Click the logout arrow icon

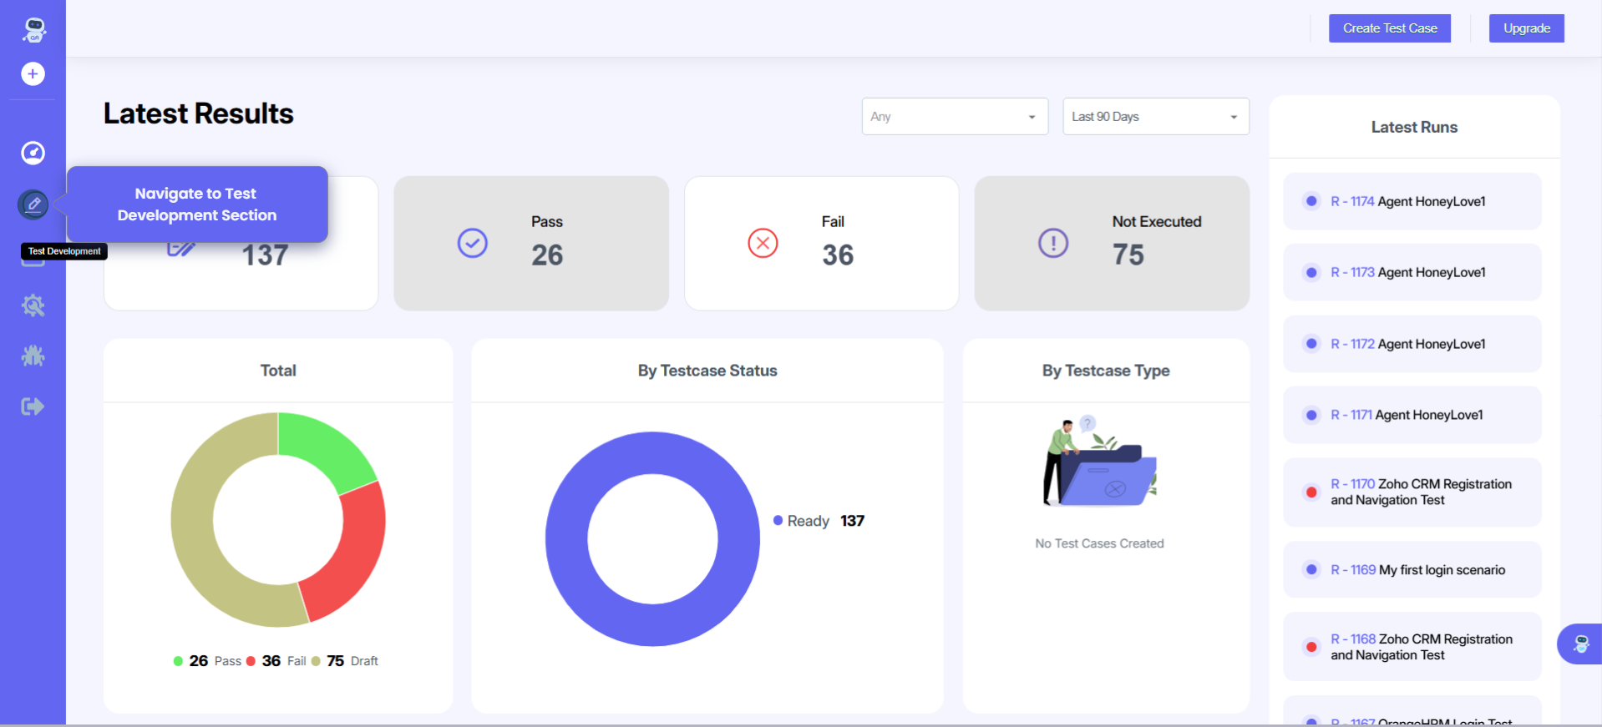(33, 406)
